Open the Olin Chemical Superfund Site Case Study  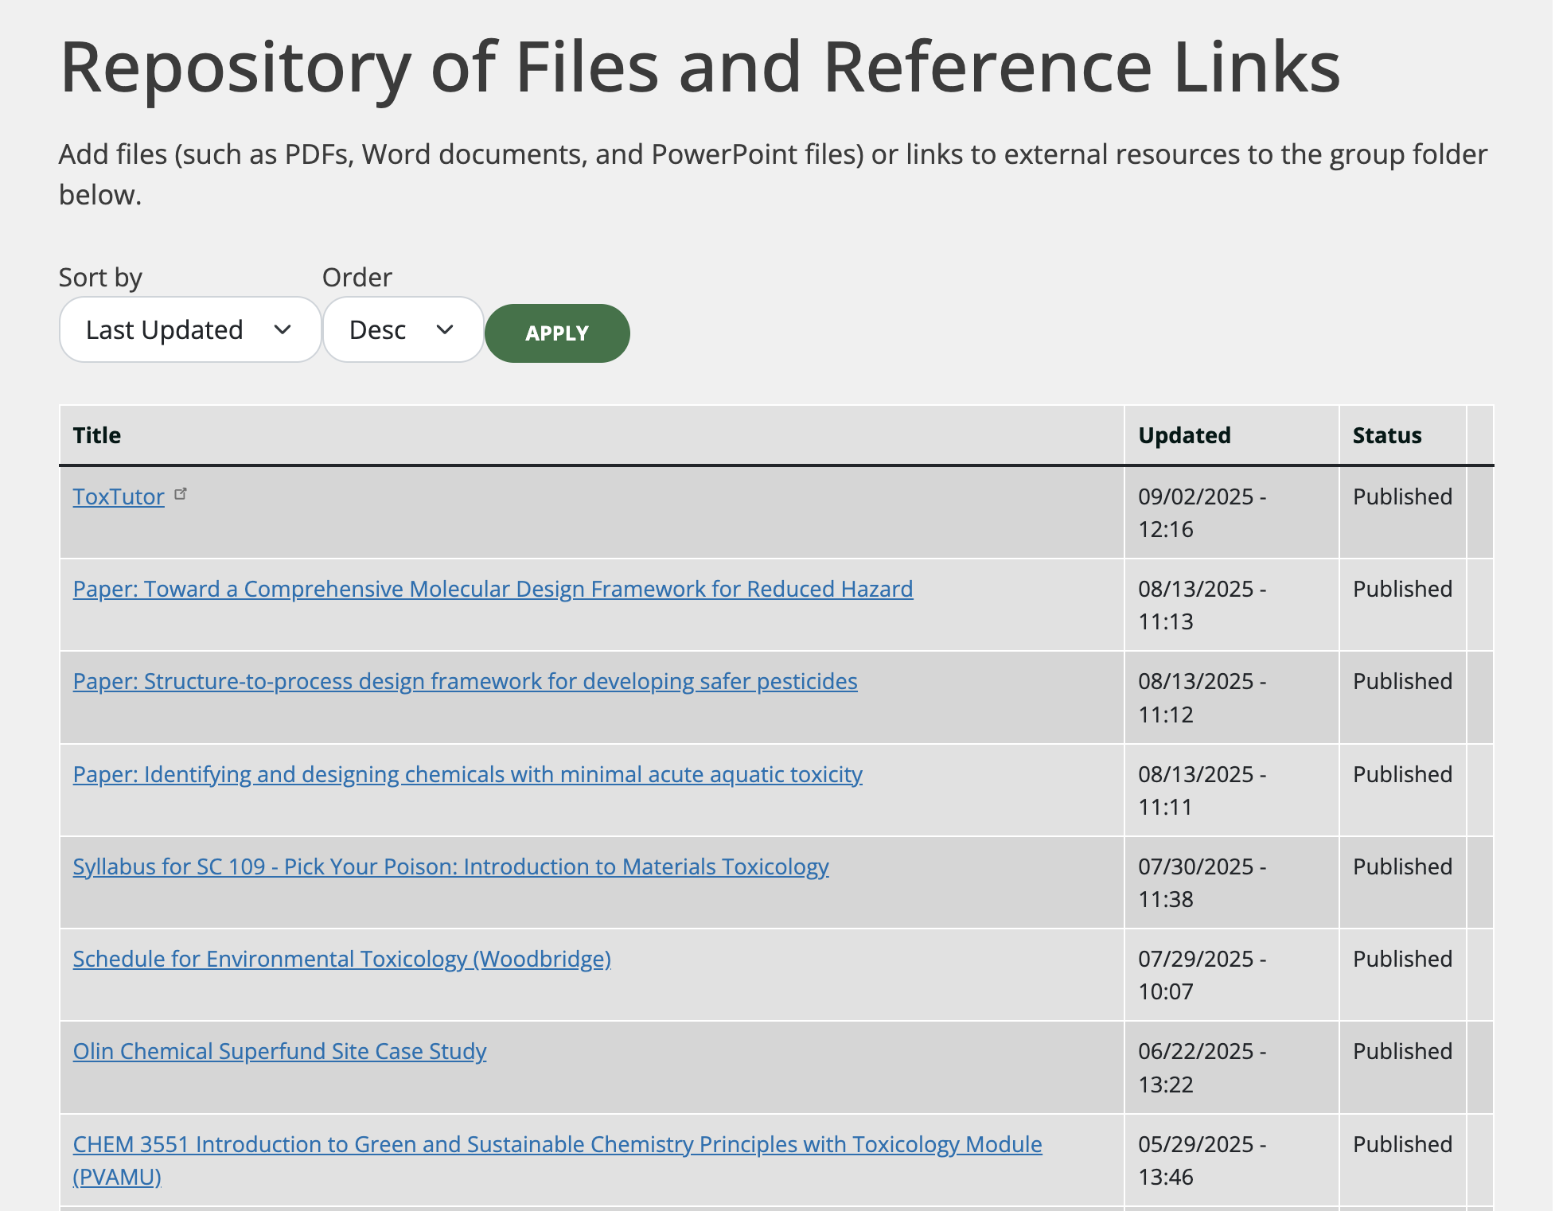280,1051
